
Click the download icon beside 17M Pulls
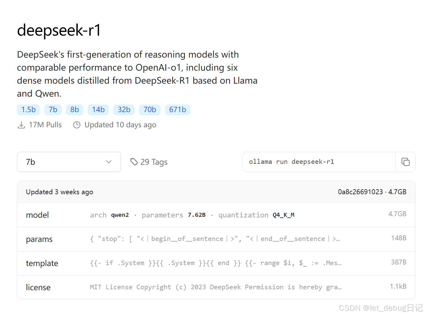pos(21,125)
